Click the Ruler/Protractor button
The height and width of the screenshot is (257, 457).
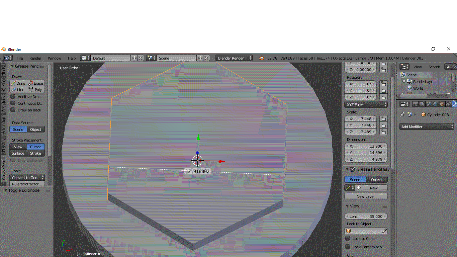(27, 184)
